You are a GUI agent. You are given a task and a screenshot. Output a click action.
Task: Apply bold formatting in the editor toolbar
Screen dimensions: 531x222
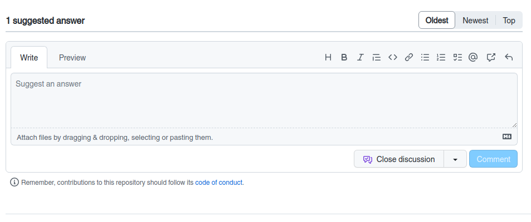344,57
